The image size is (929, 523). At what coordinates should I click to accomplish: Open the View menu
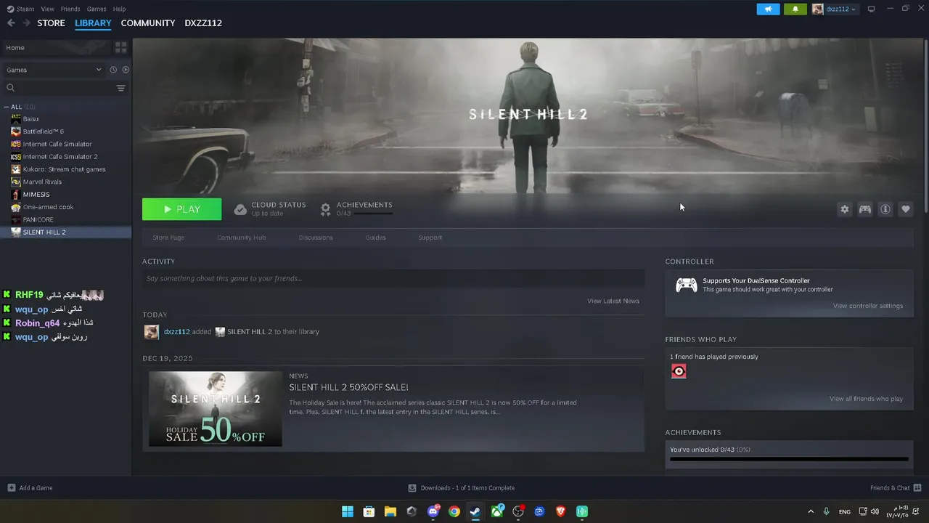click(x=47, y=9)
